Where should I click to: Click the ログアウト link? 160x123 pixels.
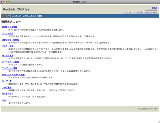tap(127, 12)
